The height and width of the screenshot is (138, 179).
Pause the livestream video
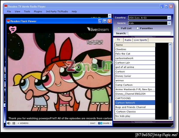point(14,123)
